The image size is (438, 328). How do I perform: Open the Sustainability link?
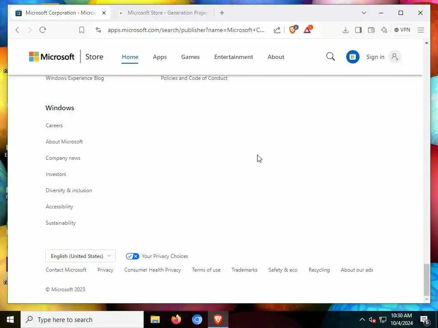point(61,223)
